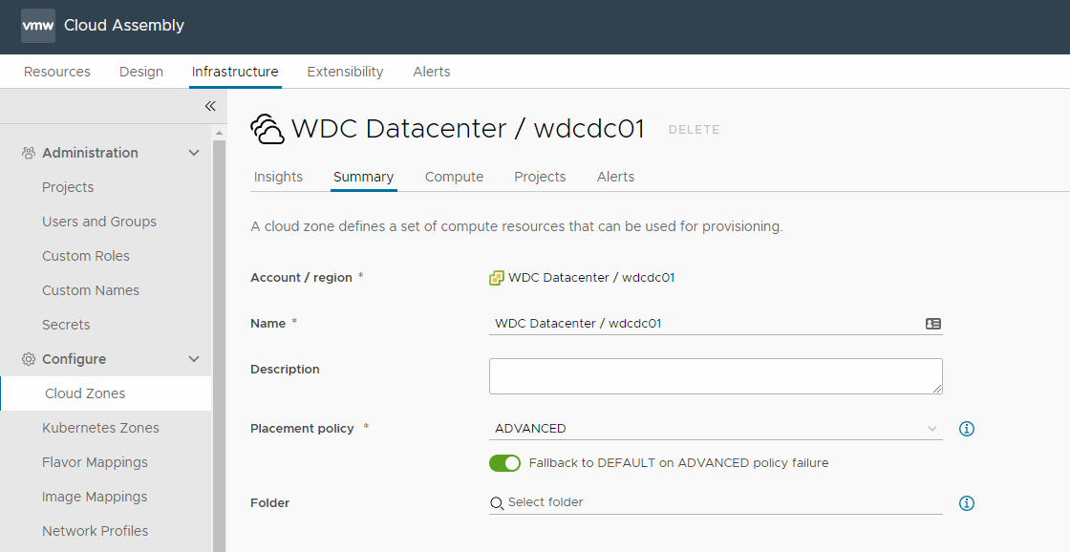Open Placement policy info icon
Image resolution: width=1070 pixels, height=552 pixels.
tap(966, 429)
